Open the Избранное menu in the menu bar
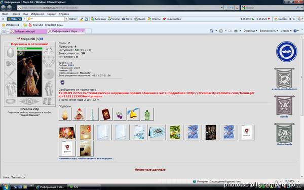 (37, 14)
